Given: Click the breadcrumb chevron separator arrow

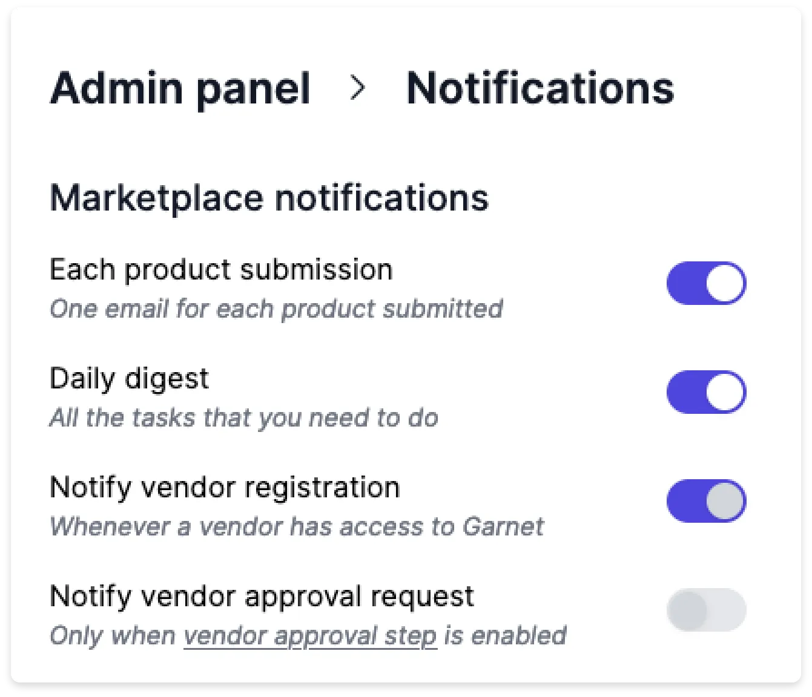Looking at the screenshot, I should coord(358,88).
